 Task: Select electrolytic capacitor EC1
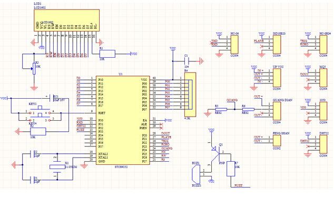point(51,98)
